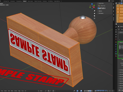Open the overlays dropdown arrow
The image size is (123, 92).
coord(83,91)
